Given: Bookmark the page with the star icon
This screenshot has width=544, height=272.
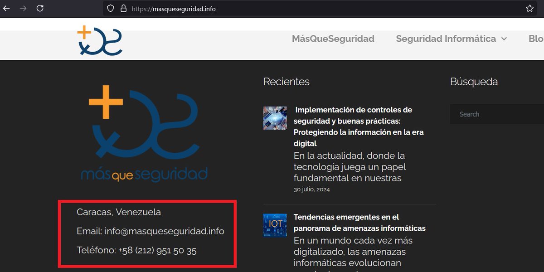Looking at the screenshot, I should 529,8.
